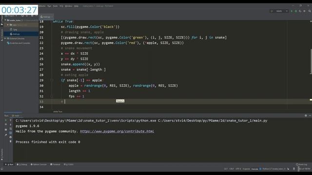Open the Event Log
The width and height of the screenshot is (312, 175).
301,164
